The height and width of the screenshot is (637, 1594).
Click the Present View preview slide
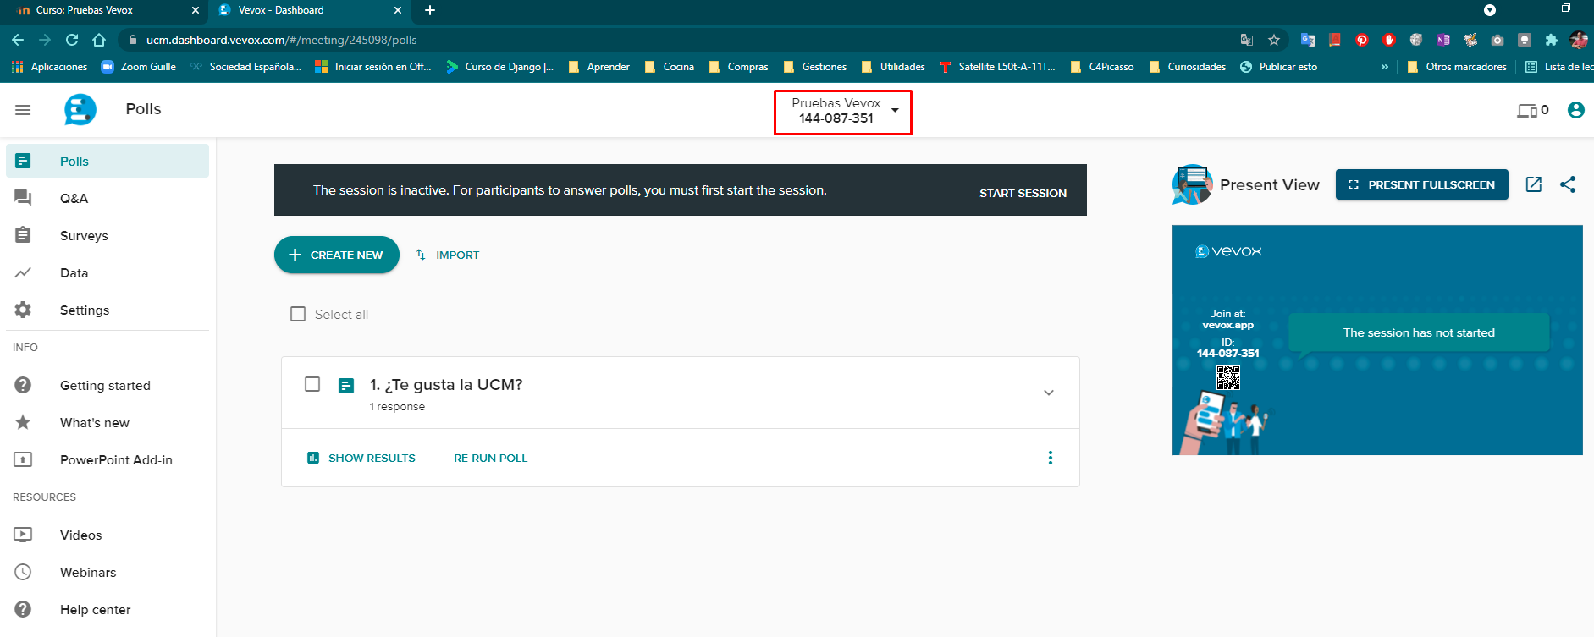click(x=1377, y=340)
